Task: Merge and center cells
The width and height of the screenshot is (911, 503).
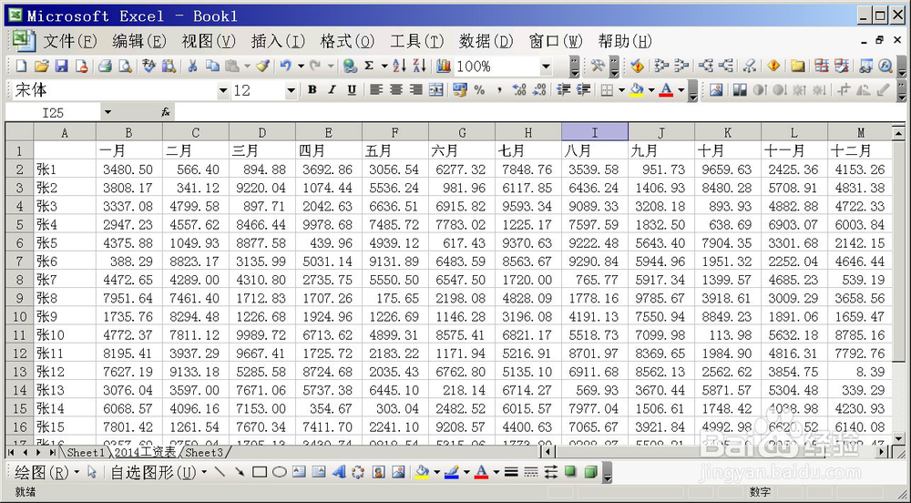Action: pos(435,89)
